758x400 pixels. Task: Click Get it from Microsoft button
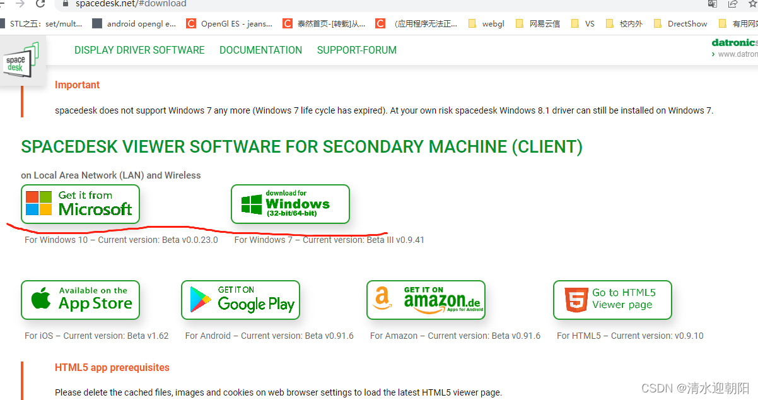pyautogui.click(x=80, y=204)
